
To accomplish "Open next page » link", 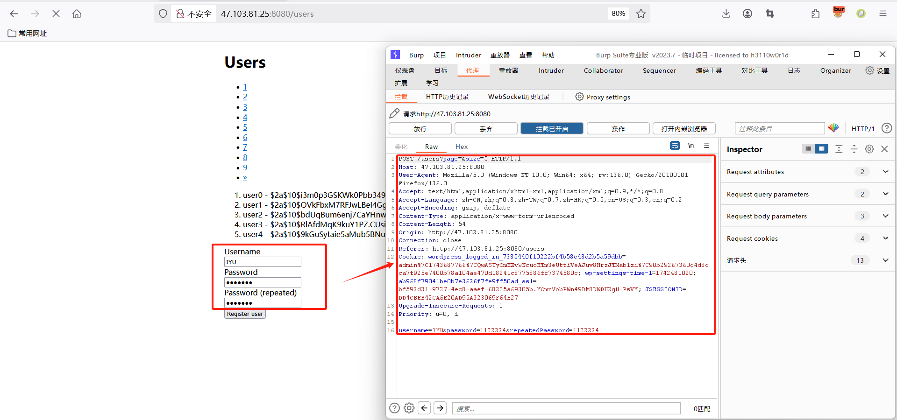I will tap(245, 177).
